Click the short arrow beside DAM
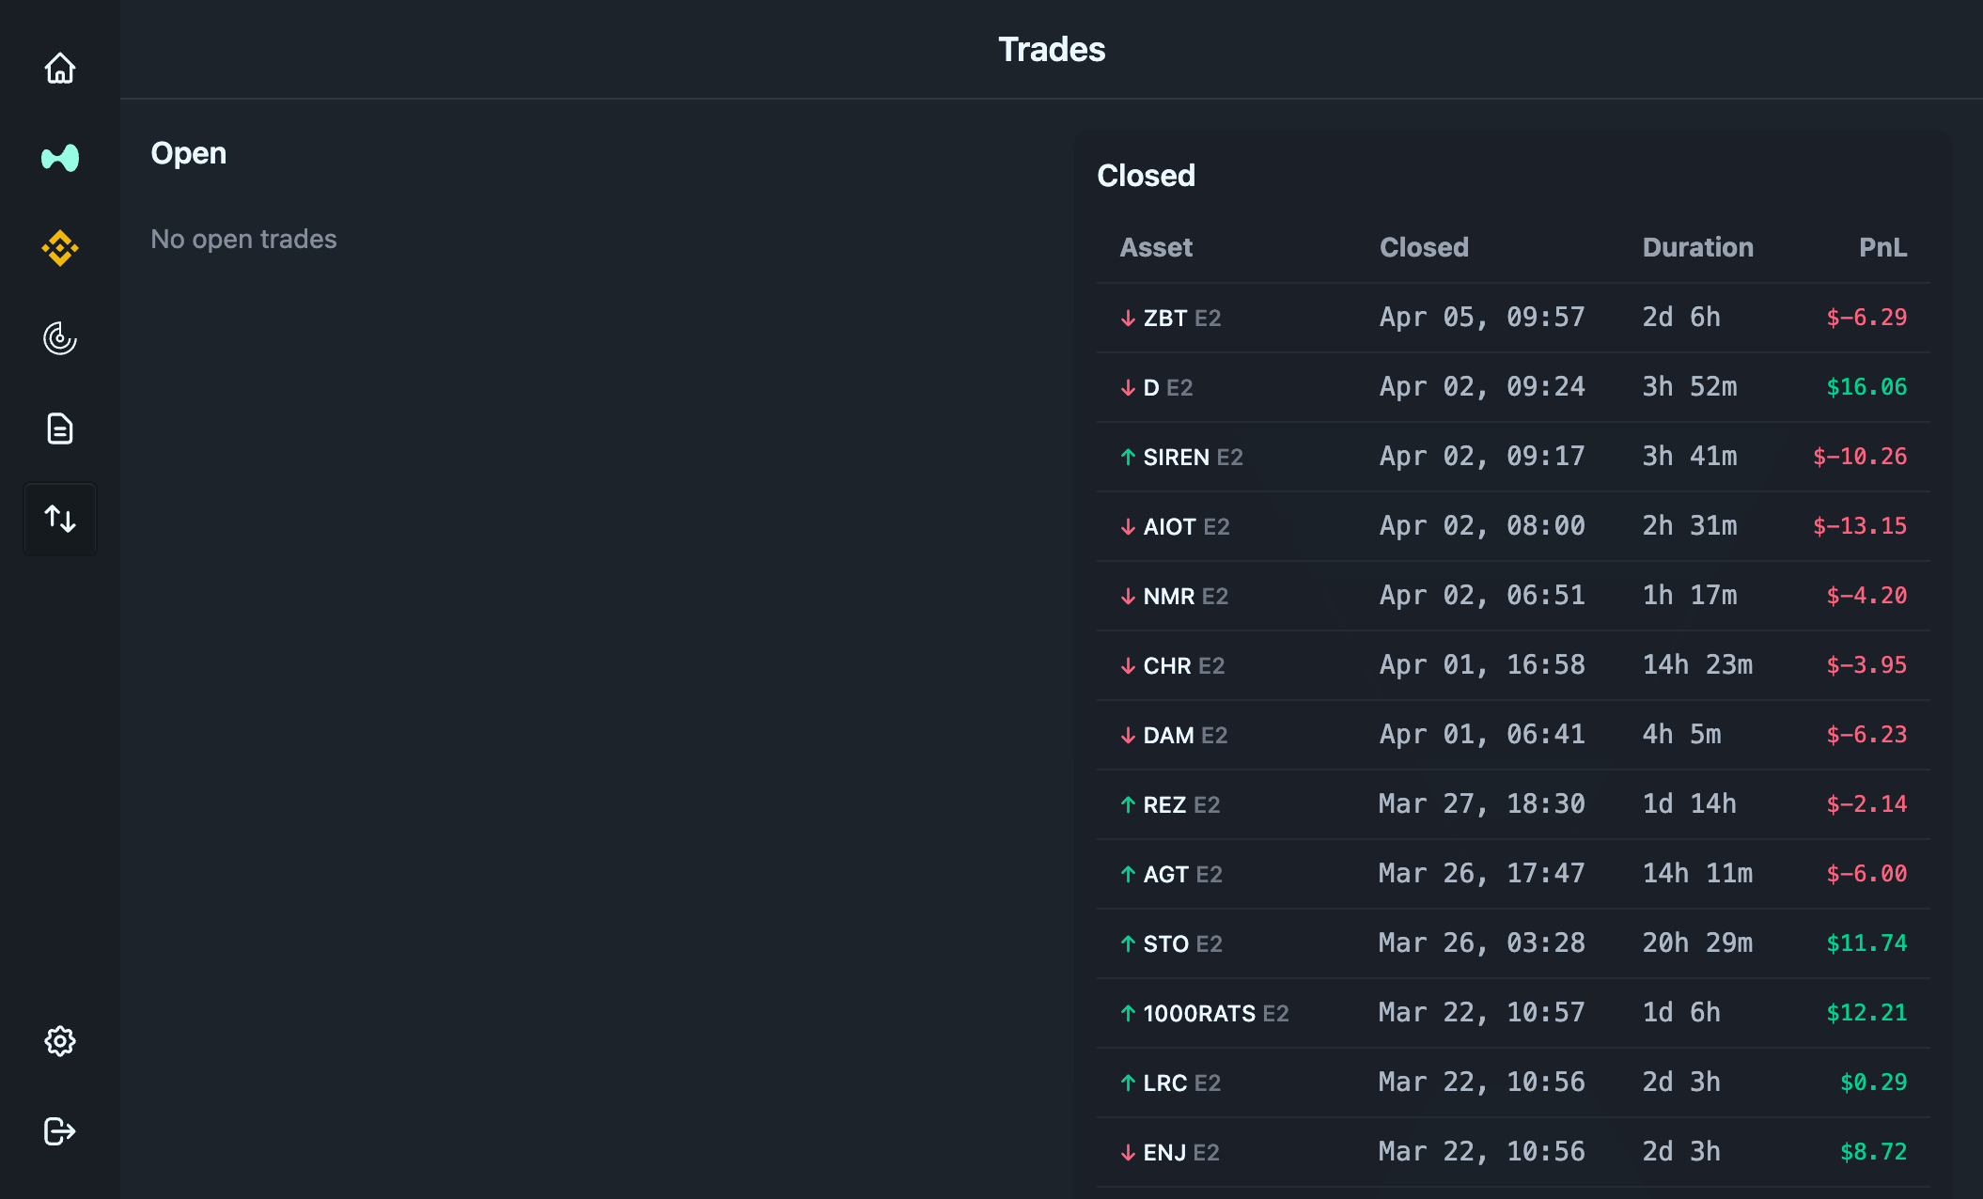This screenshot has width=1983, height=1199. (x=1128, y=736)
